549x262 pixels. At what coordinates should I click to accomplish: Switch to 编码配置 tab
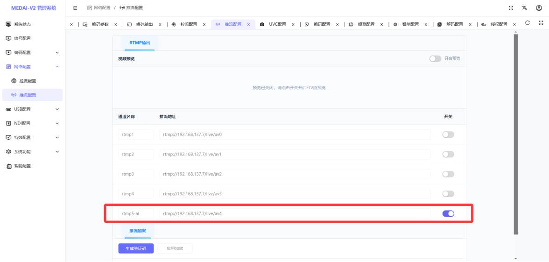coord(322,24)
